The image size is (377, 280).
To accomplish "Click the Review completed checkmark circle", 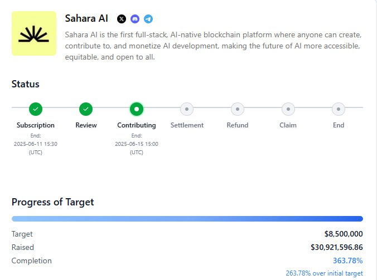I will pos(86,109).
